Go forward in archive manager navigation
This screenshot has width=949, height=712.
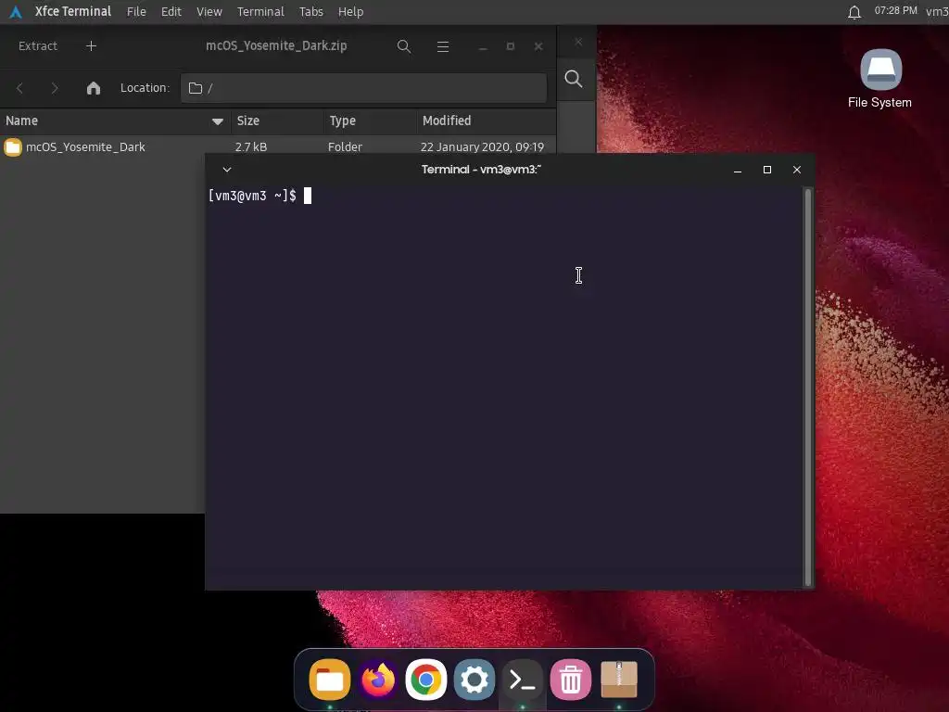[55, 88]
